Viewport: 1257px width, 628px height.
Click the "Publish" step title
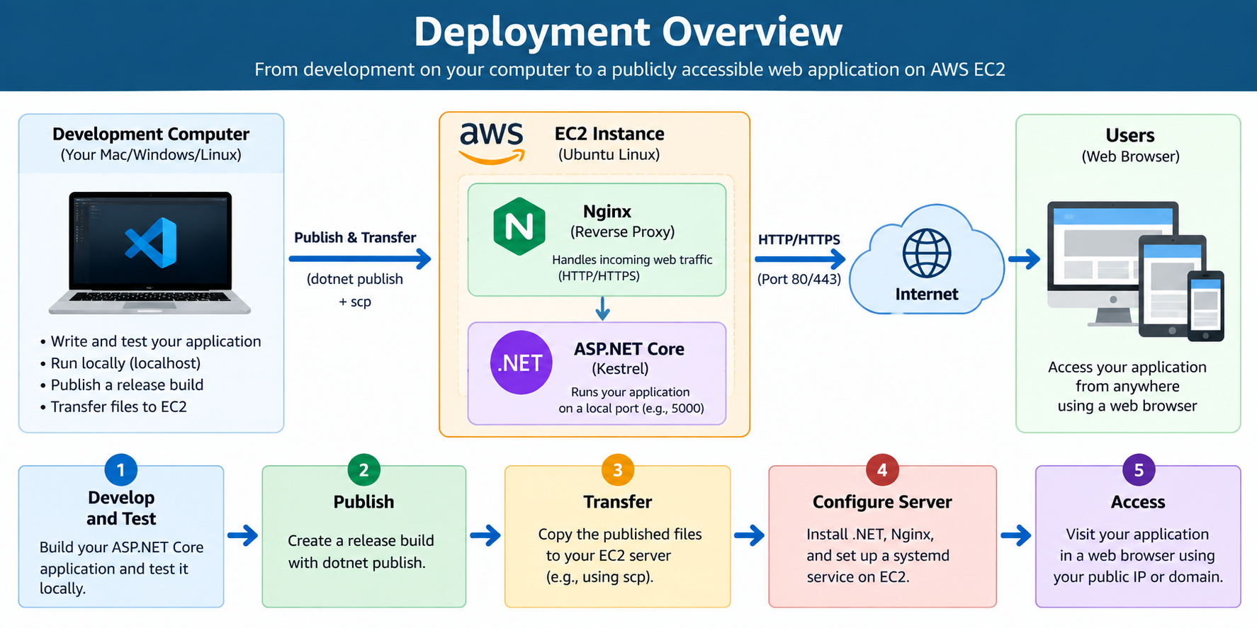(363, 502)
